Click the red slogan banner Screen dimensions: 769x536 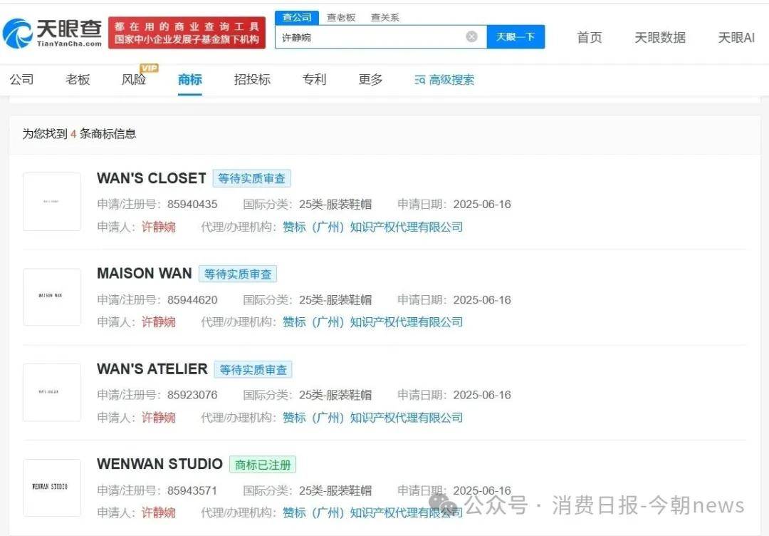[x=187, y=33]
